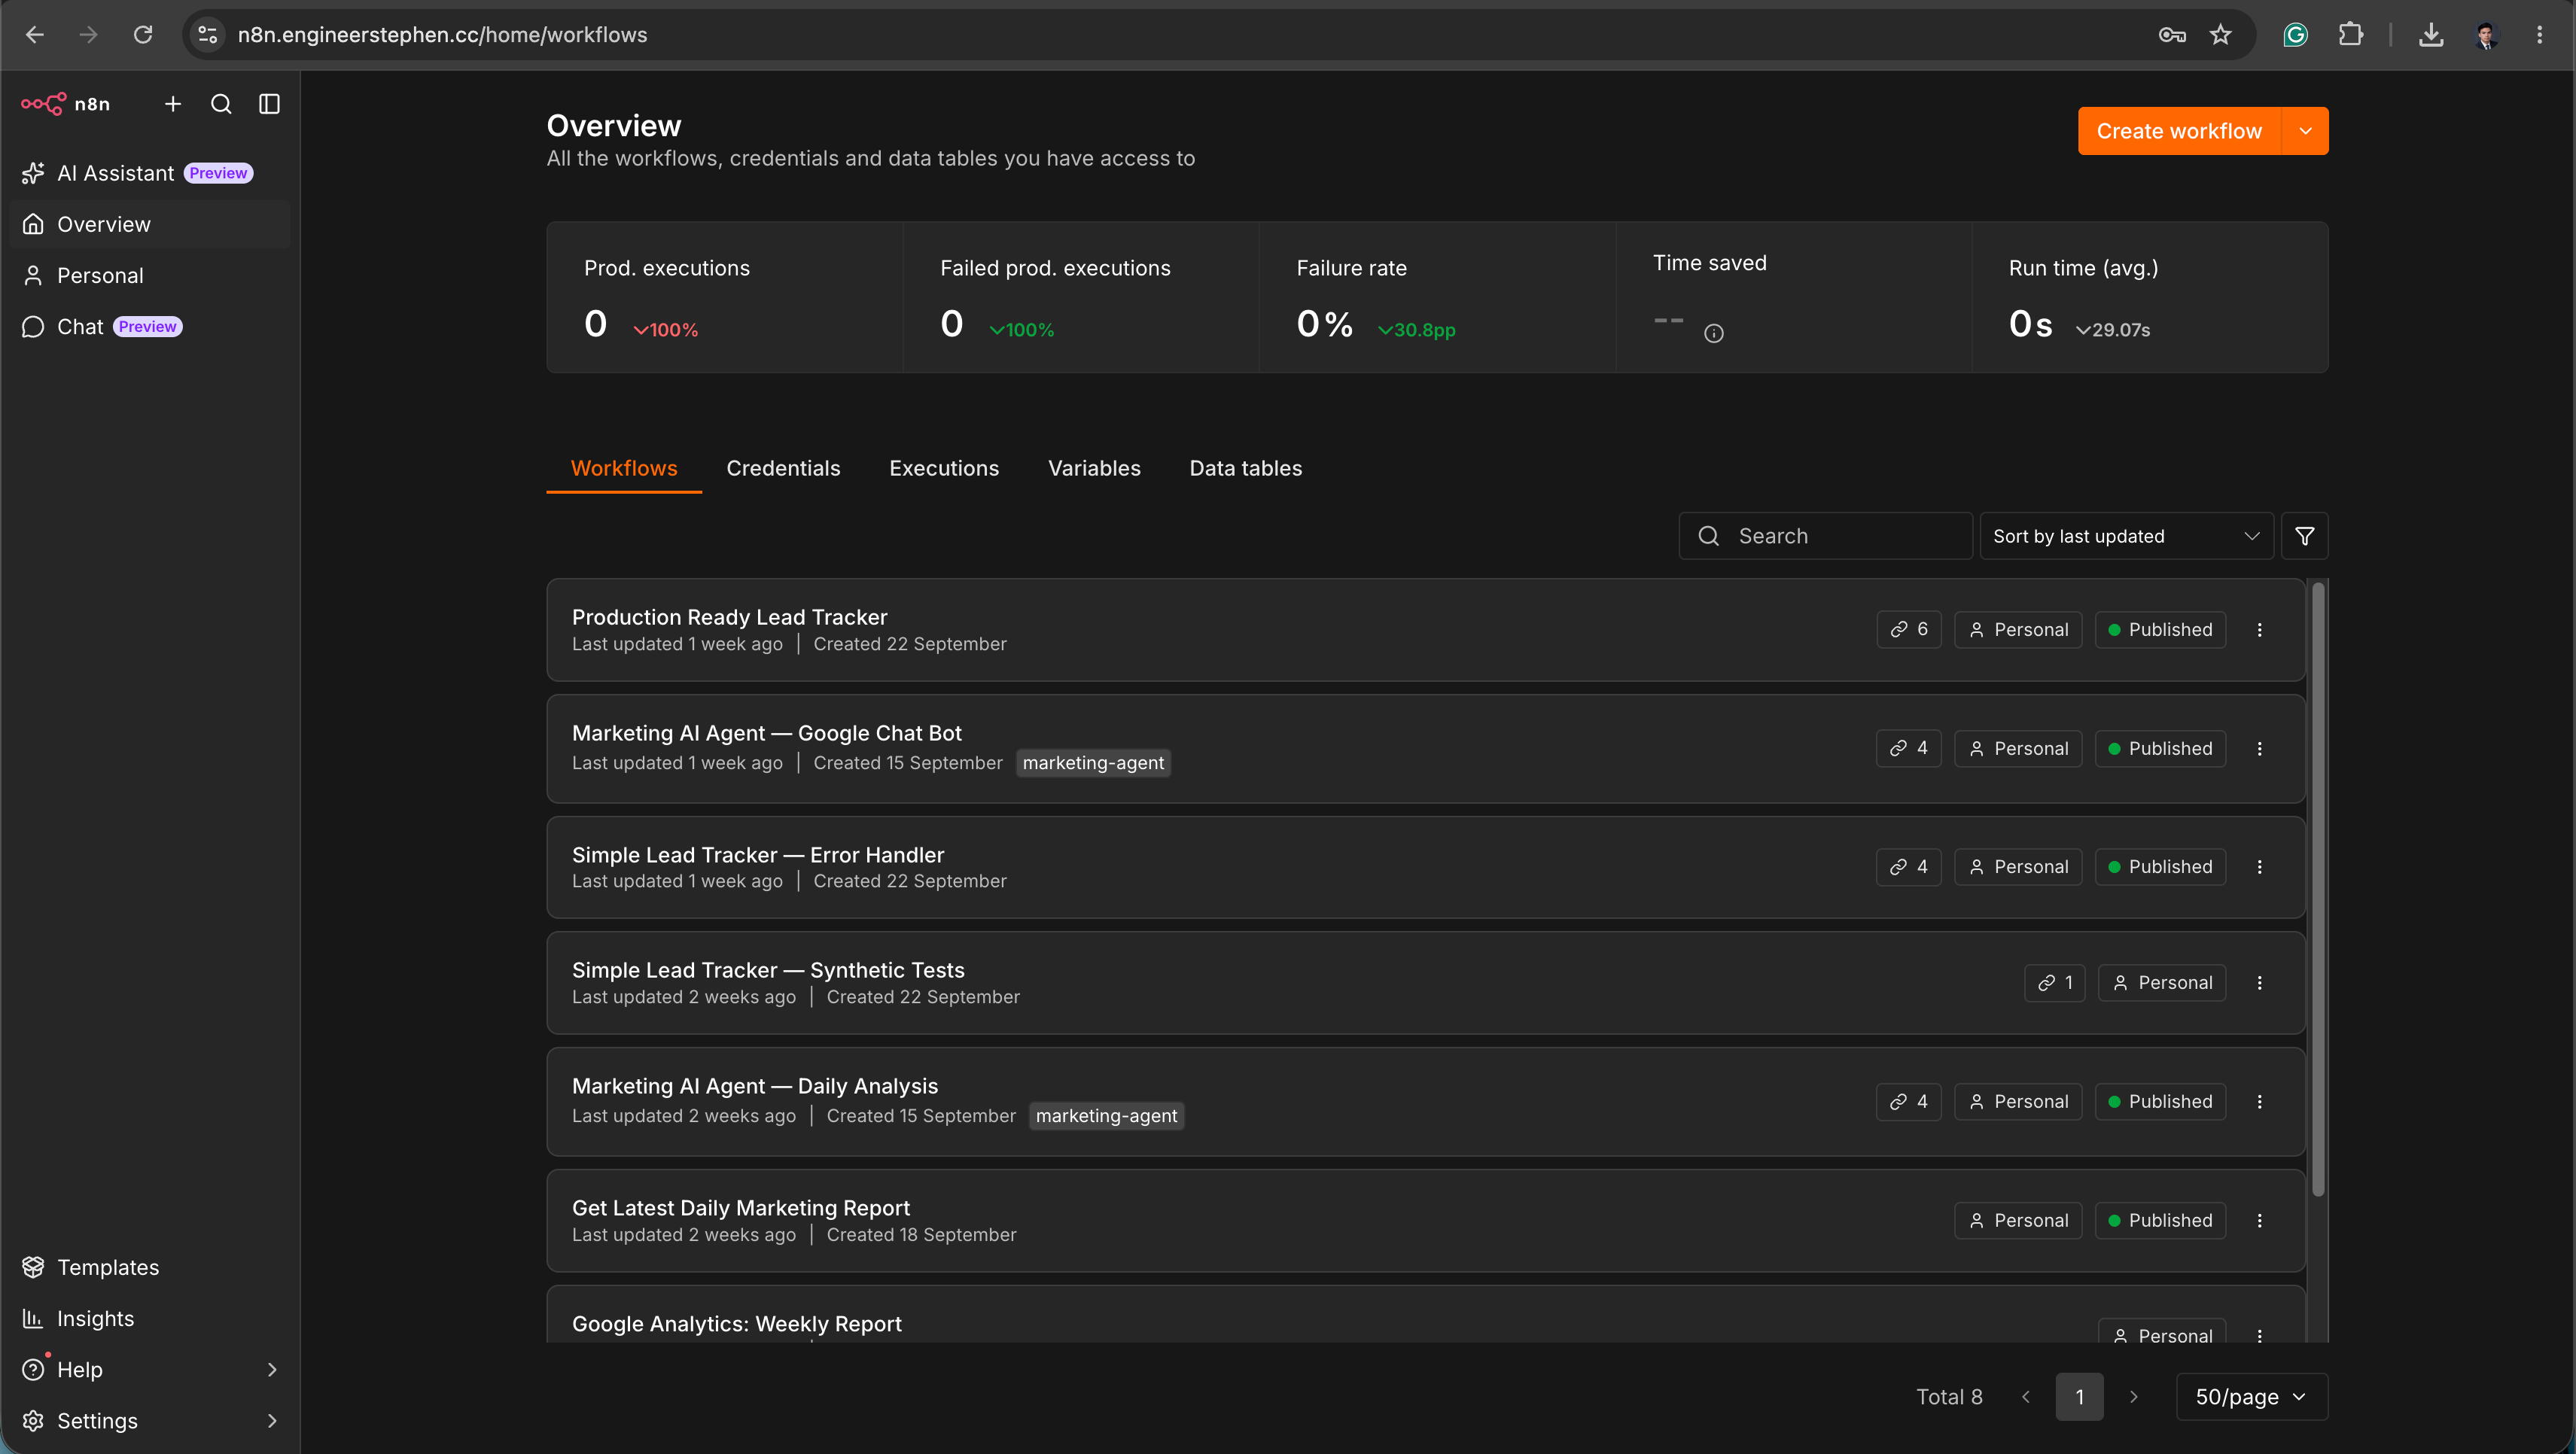The height and width of the screenshot is (1454, 2576).
Task: Expand the Create workflow dropdown arrow
Action: pyautogui.click(x=2305, y=131)
